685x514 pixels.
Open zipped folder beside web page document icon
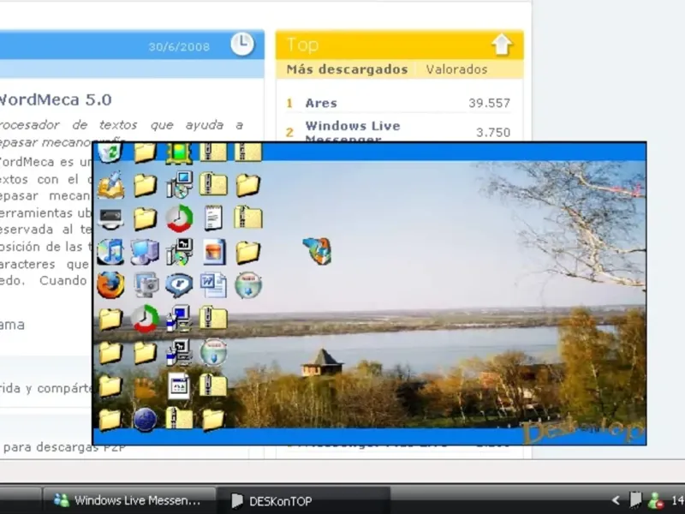(213, 385)
